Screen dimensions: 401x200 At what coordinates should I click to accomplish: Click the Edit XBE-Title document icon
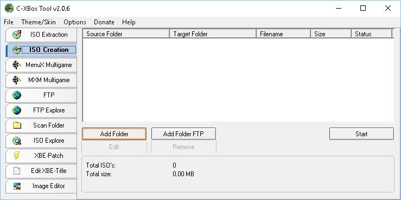[x=17, y=171]
